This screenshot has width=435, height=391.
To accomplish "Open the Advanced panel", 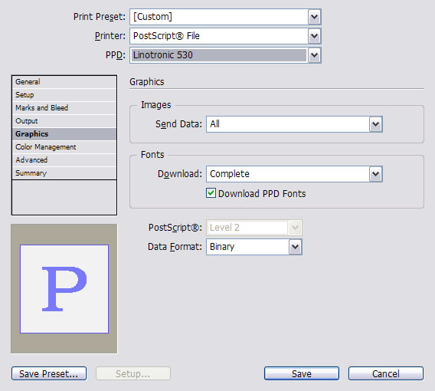I will point(64,160).
